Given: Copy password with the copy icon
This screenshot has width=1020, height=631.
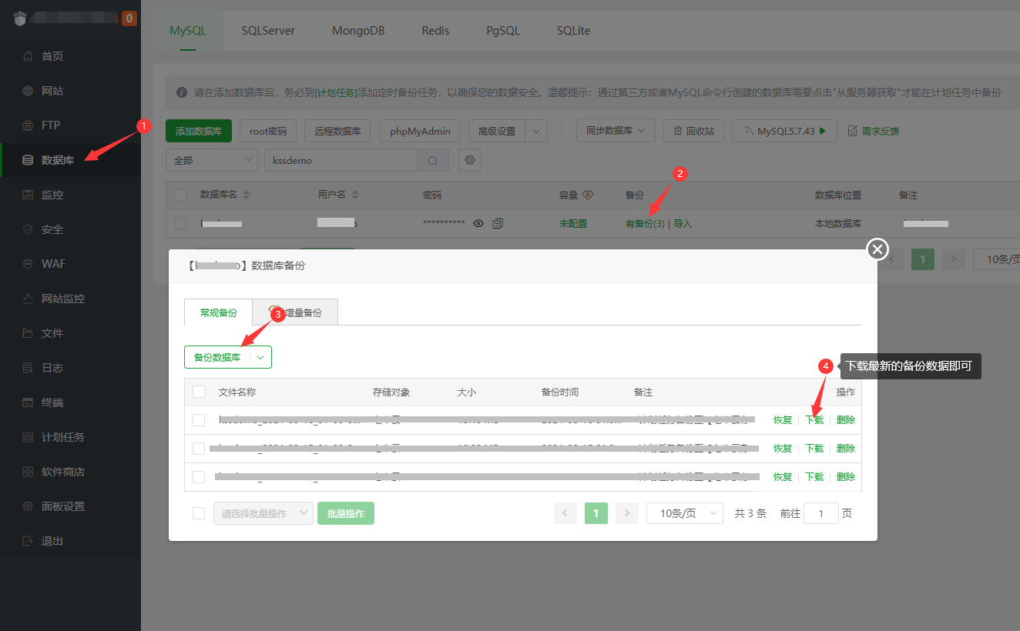Looking at the screenshot, I should coord(498,223).
